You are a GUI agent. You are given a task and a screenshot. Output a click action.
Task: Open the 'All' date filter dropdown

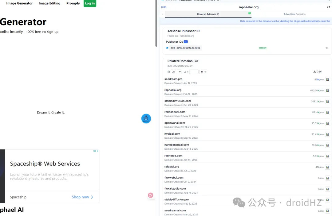[176, 72]
